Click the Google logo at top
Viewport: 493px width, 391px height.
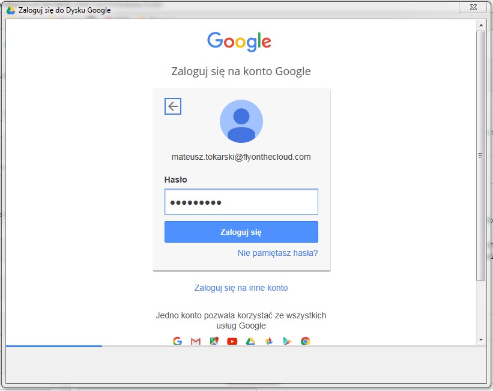239,41
